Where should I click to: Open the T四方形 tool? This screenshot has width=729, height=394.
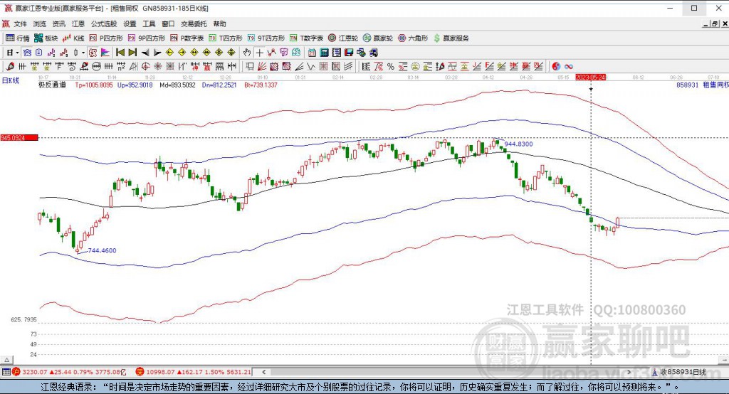tap(226, 38)
